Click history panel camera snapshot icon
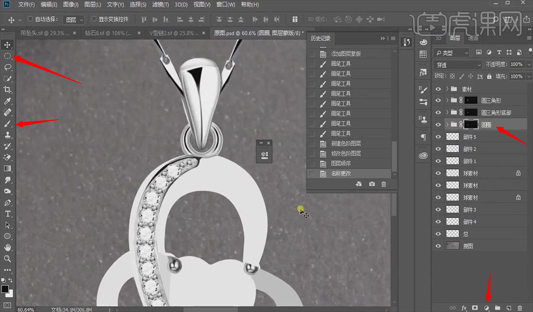Screen dimensions: 533x312 (372, 185)
